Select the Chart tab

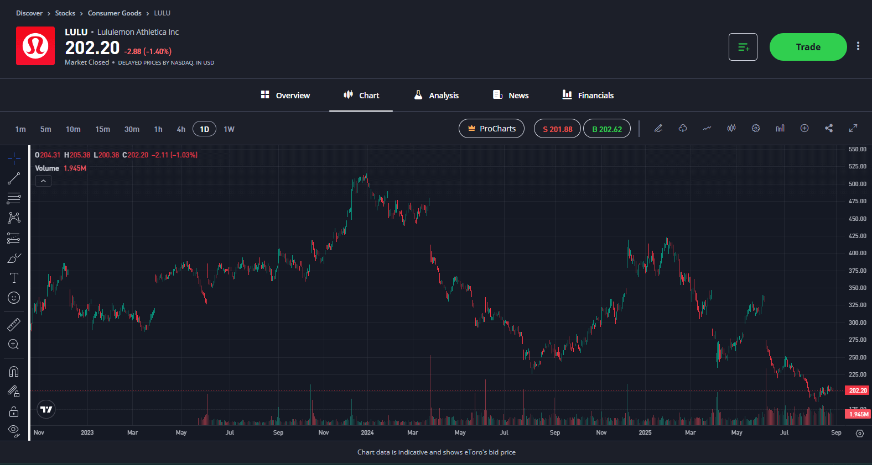coord(361,95)
